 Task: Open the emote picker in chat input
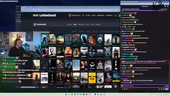click(x=167, y=86)
